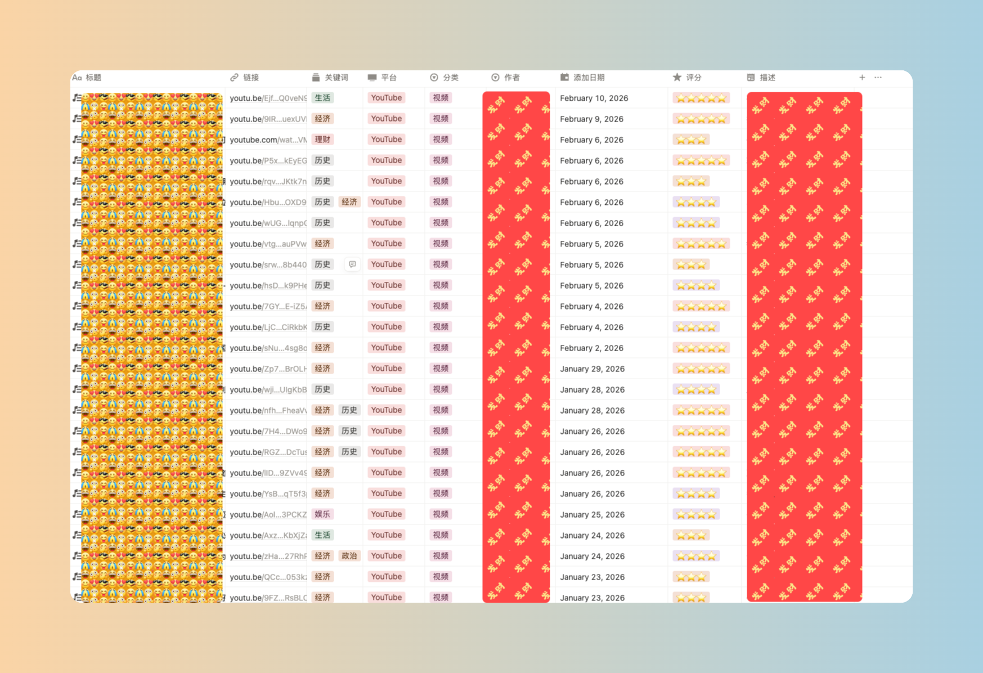The width and height of the screenshot is (983, 673).
Task: Click the plus icon to add a column
Action: 862,78
